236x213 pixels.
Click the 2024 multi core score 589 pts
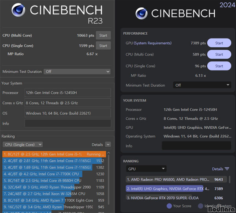pyautogui.click(x=199, y=54)
